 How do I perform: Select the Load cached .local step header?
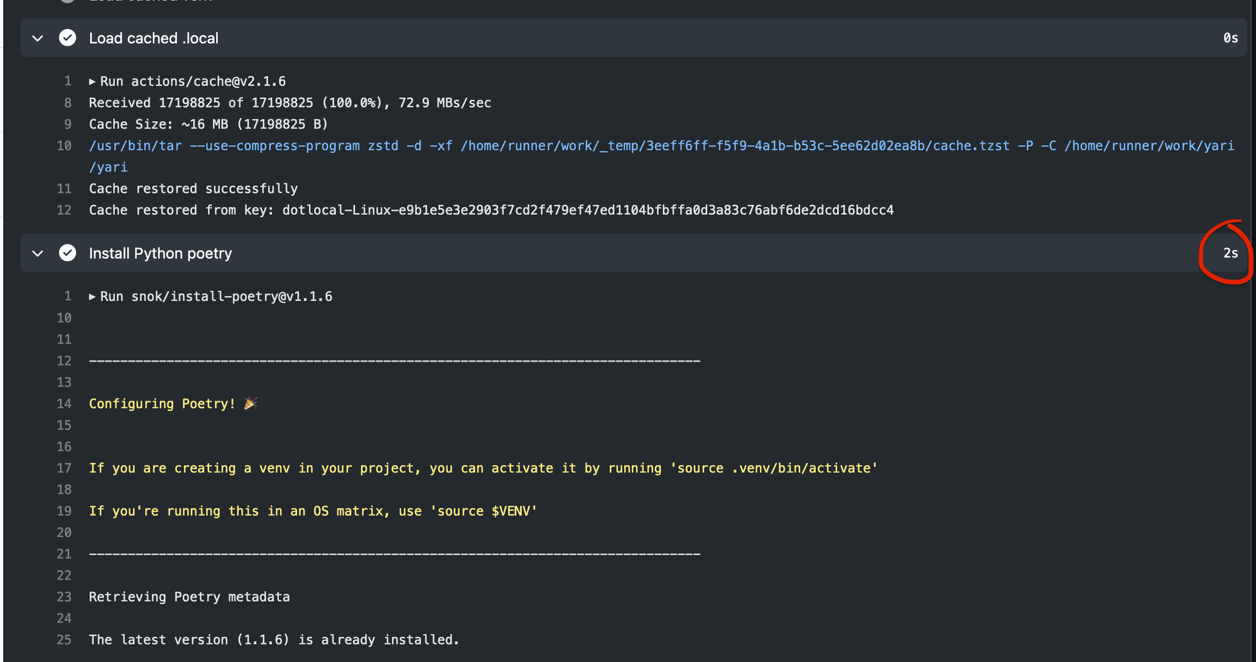point(154,38)
